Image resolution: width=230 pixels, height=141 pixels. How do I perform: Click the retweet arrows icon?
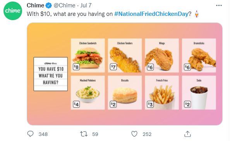click(84, 134)
